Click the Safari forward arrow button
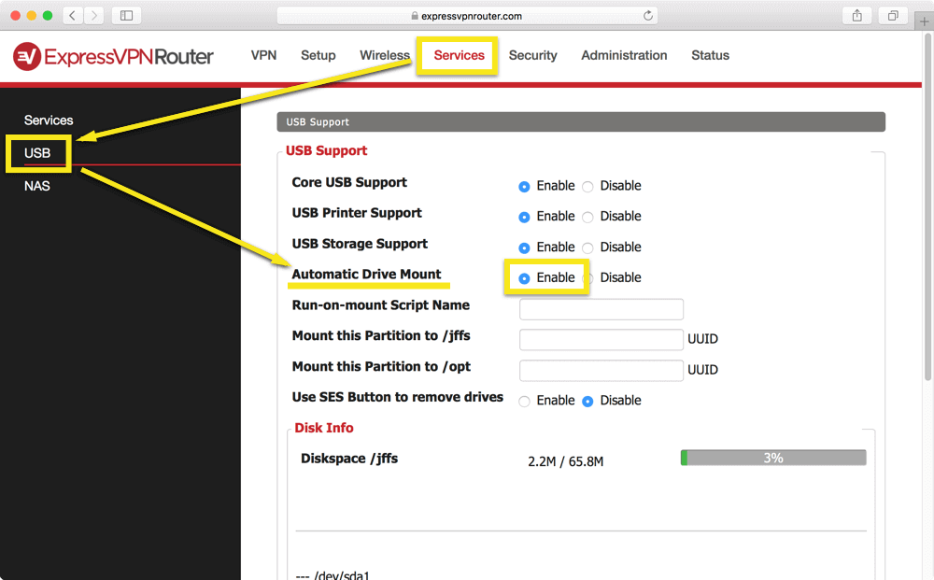This screenshot has width=934, height=580. (93, 16)
